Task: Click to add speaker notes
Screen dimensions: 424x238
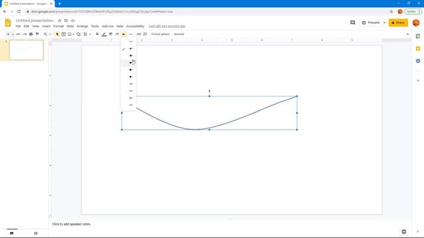Action: point(71,224)
